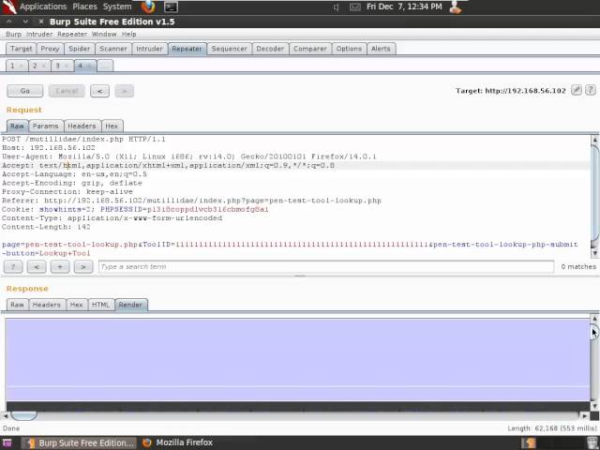
Task: Click the clock showing Fri Dec 7
Action: click(x=404, y=7)
